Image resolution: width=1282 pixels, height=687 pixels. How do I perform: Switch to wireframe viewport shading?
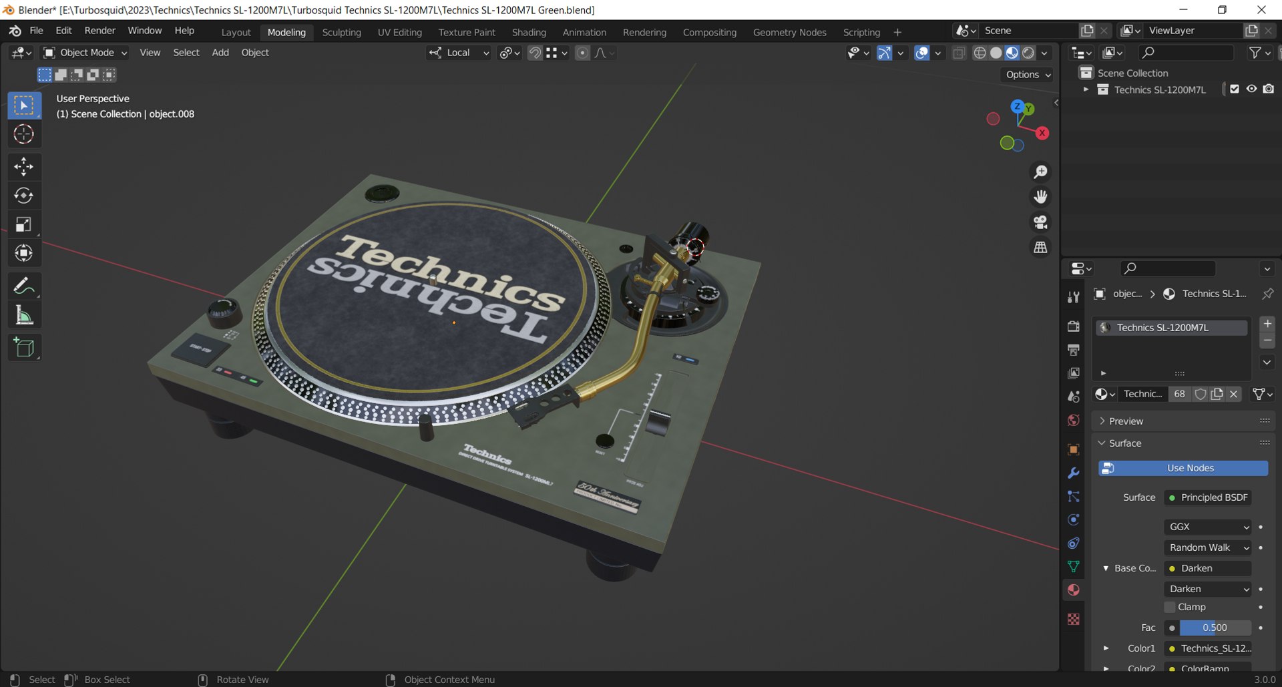coord(980,53)
